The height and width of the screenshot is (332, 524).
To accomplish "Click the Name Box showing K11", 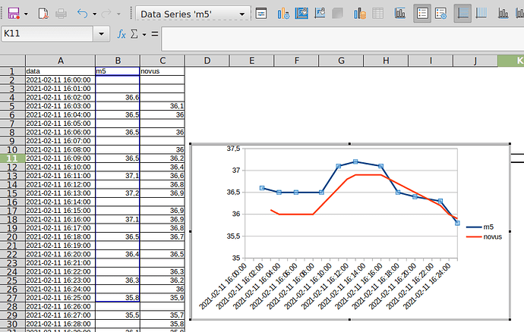I will pyautogui.click(x=47, y=33).
